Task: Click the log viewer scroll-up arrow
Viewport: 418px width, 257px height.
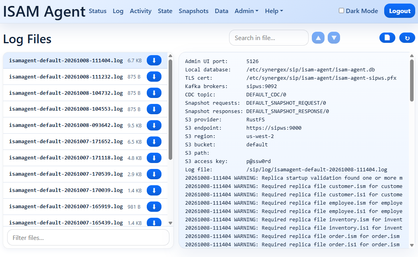Action: [412, 56]
